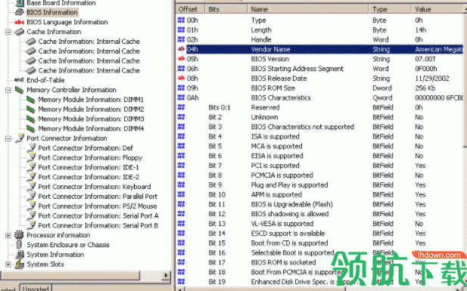Click the System Information computer icon
Screen dimensions: 467x291
[x=20, y=255]
